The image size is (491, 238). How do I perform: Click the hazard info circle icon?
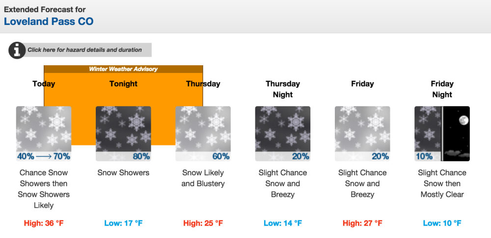click(17, 50)
